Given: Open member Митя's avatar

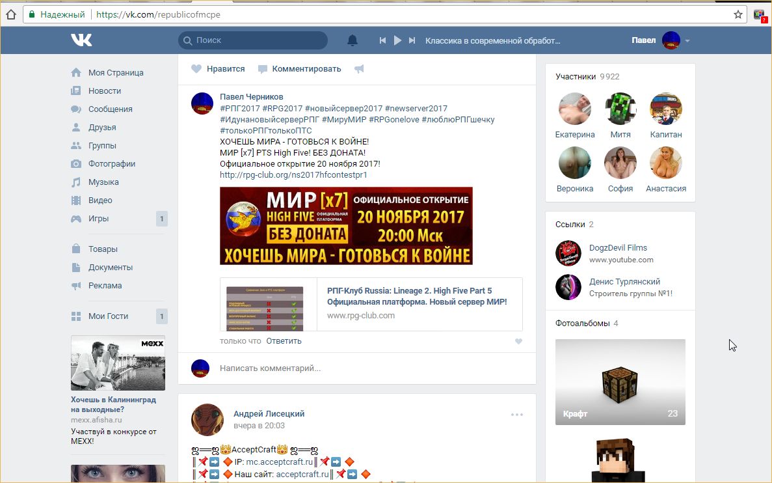Looking at the screenshot, I should 620,109.
